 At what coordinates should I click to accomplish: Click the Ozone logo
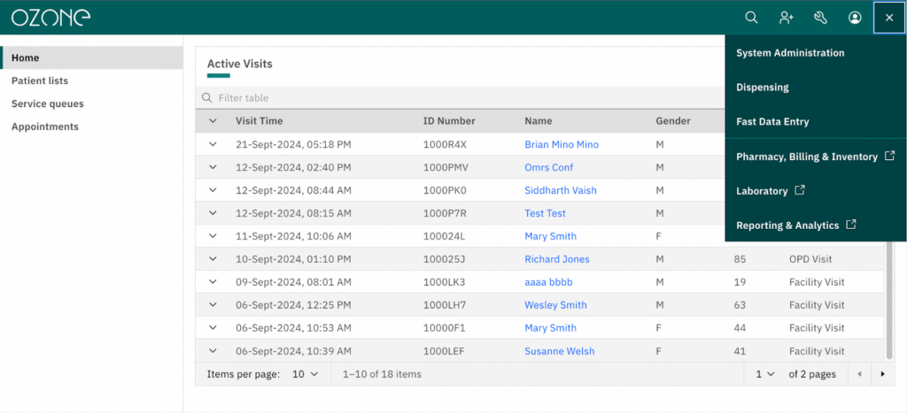click(50, 18)
